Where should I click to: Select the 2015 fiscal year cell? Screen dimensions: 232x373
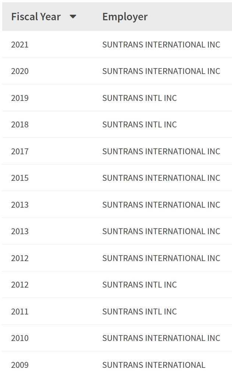point(20,178)
